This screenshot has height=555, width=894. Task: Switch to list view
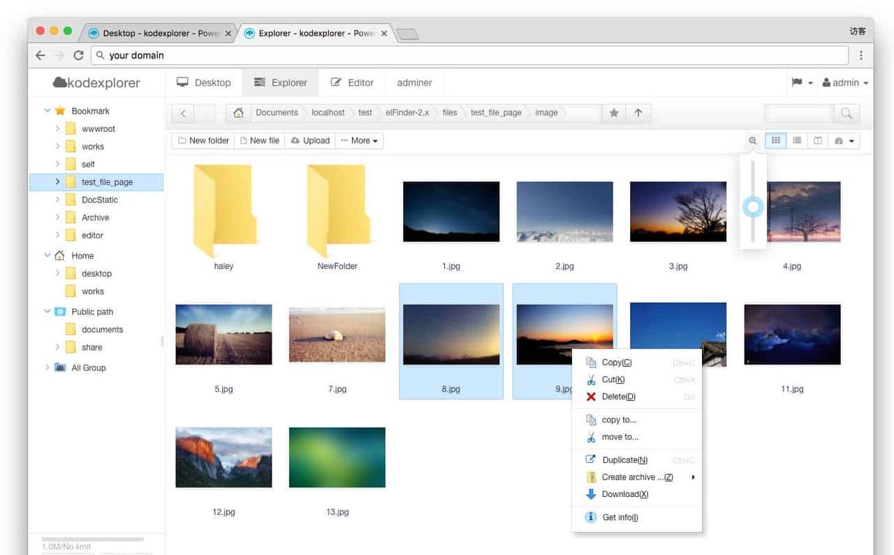click(796, 141)
